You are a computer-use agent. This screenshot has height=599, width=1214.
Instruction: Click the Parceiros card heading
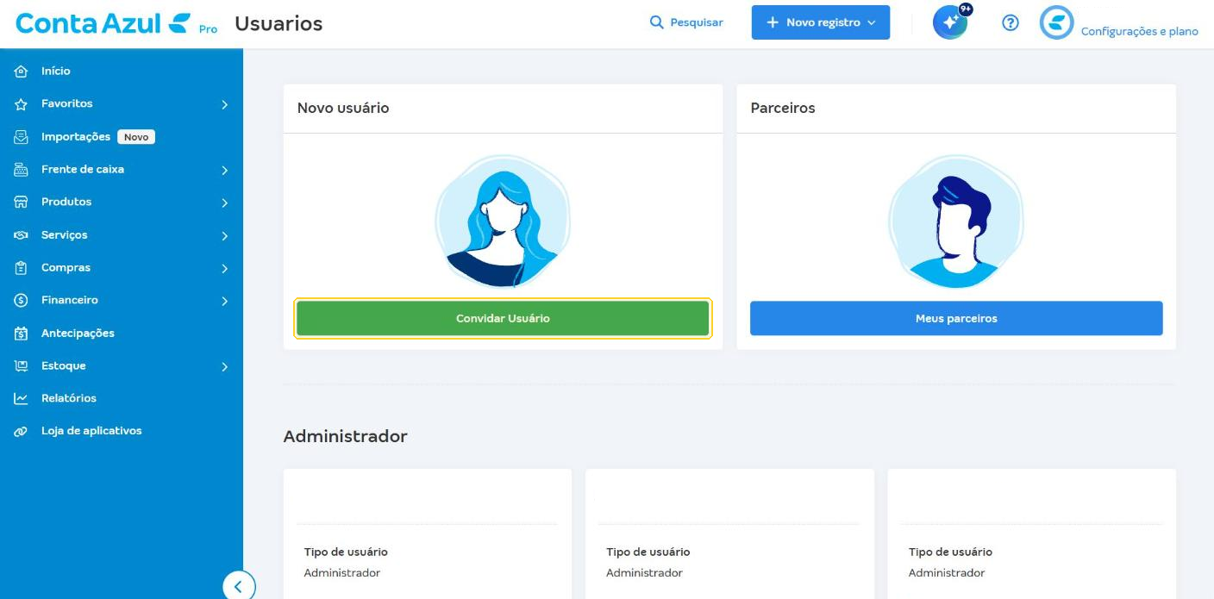783,108
